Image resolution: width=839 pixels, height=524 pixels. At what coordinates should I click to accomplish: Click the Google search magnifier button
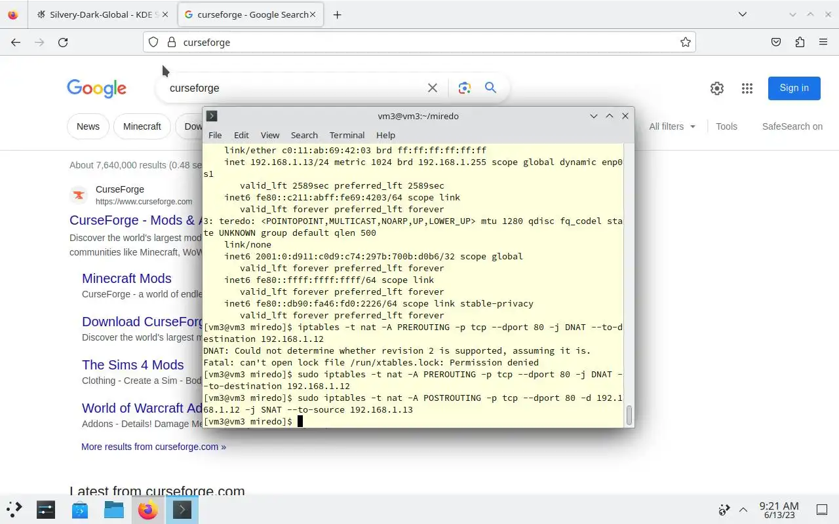490,88
